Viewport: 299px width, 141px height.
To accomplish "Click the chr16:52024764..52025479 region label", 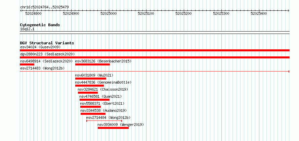I will point(44,7).
